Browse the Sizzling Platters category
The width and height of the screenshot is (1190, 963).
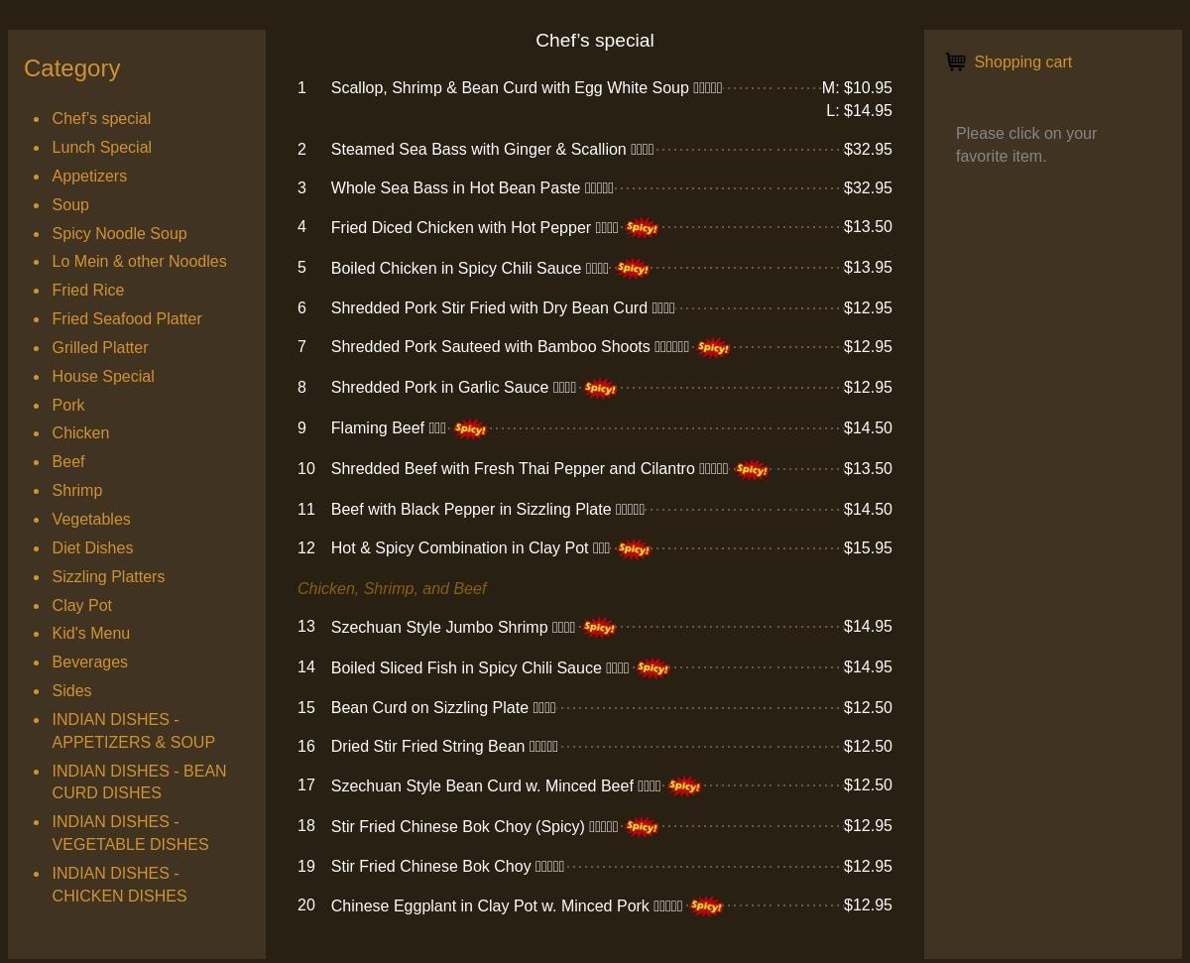[x=108, y=576]
